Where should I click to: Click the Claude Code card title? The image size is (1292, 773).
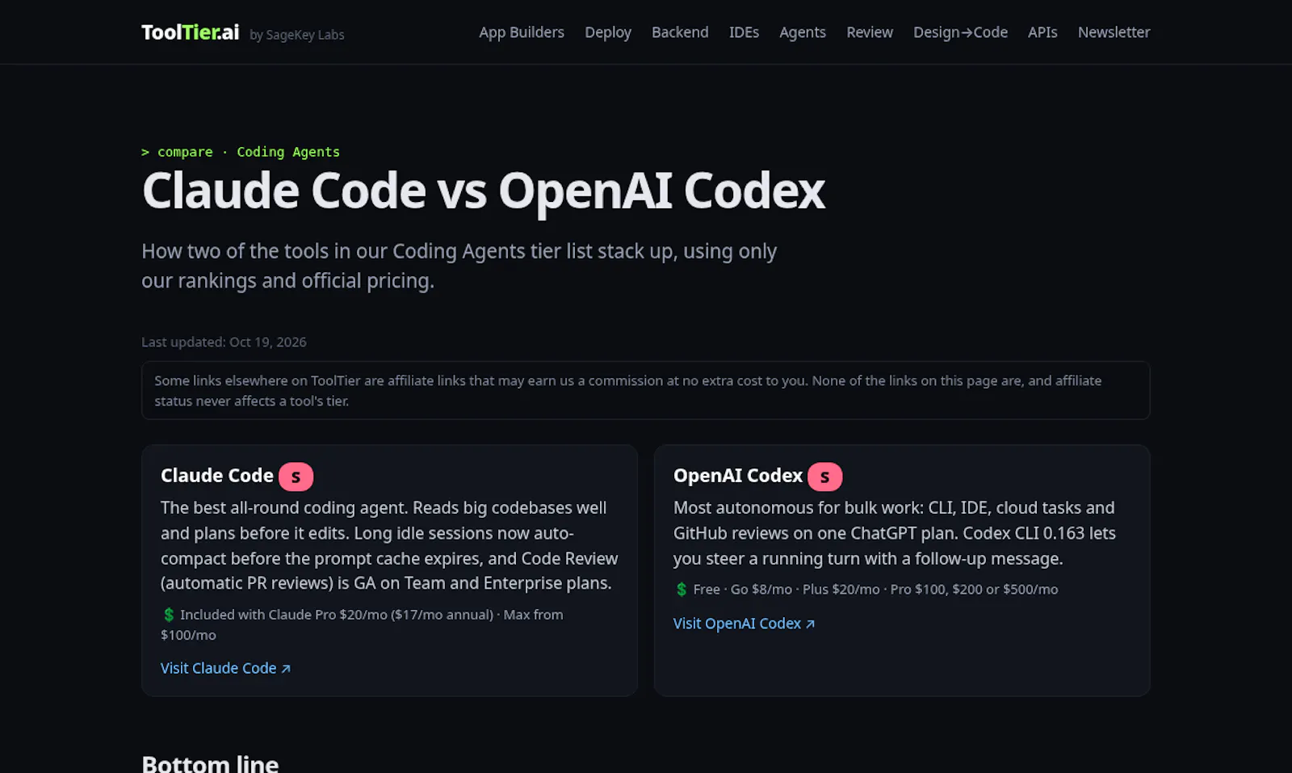(x=217, y=476)
